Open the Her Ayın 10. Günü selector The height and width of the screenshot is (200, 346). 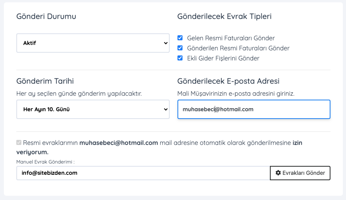93,109
